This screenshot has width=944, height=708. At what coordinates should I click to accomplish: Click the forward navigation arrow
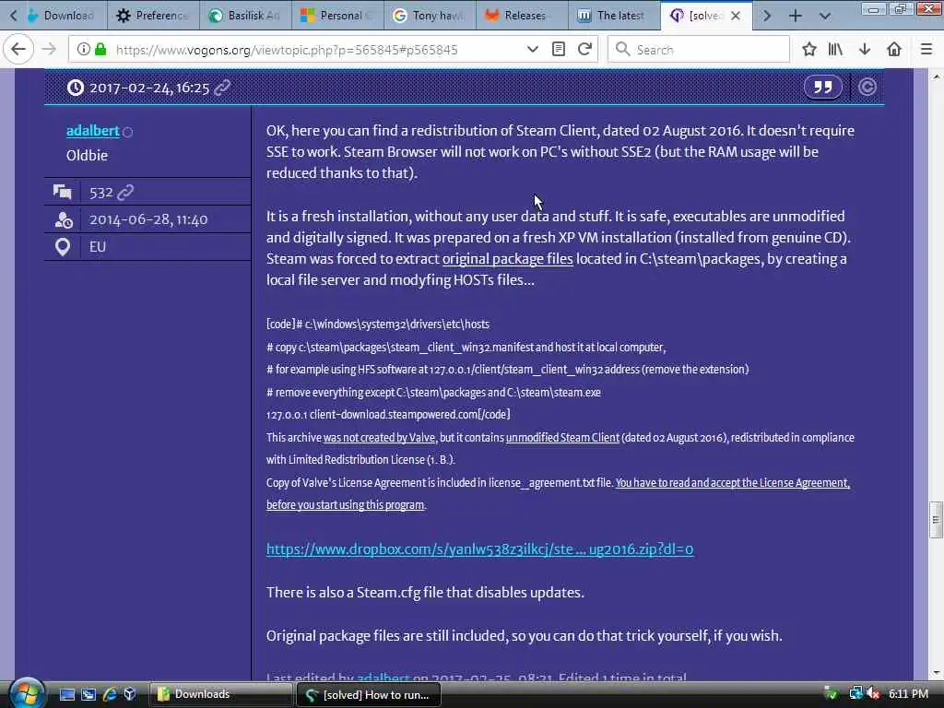[x=49, y=50]
